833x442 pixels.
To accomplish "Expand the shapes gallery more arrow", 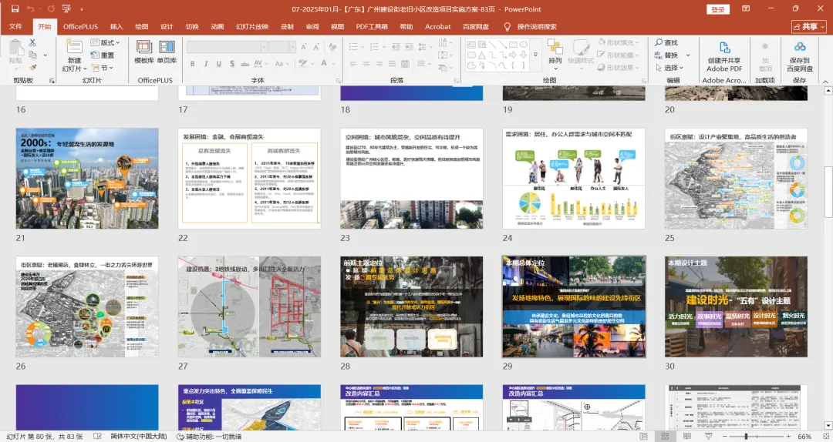I will pyautogui.click(x=535, y=55).
